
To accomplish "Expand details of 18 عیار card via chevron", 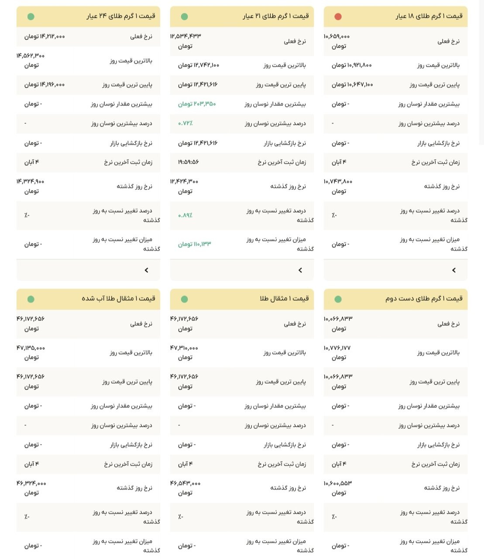I will [x=455, y=270].
